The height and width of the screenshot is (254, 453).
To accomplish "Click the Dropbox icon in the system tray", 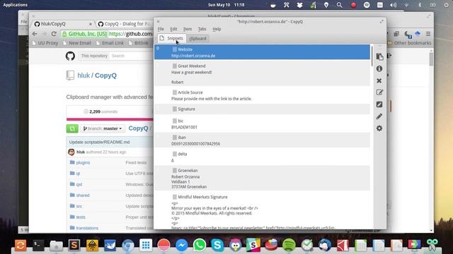I will tap(299, 5).
